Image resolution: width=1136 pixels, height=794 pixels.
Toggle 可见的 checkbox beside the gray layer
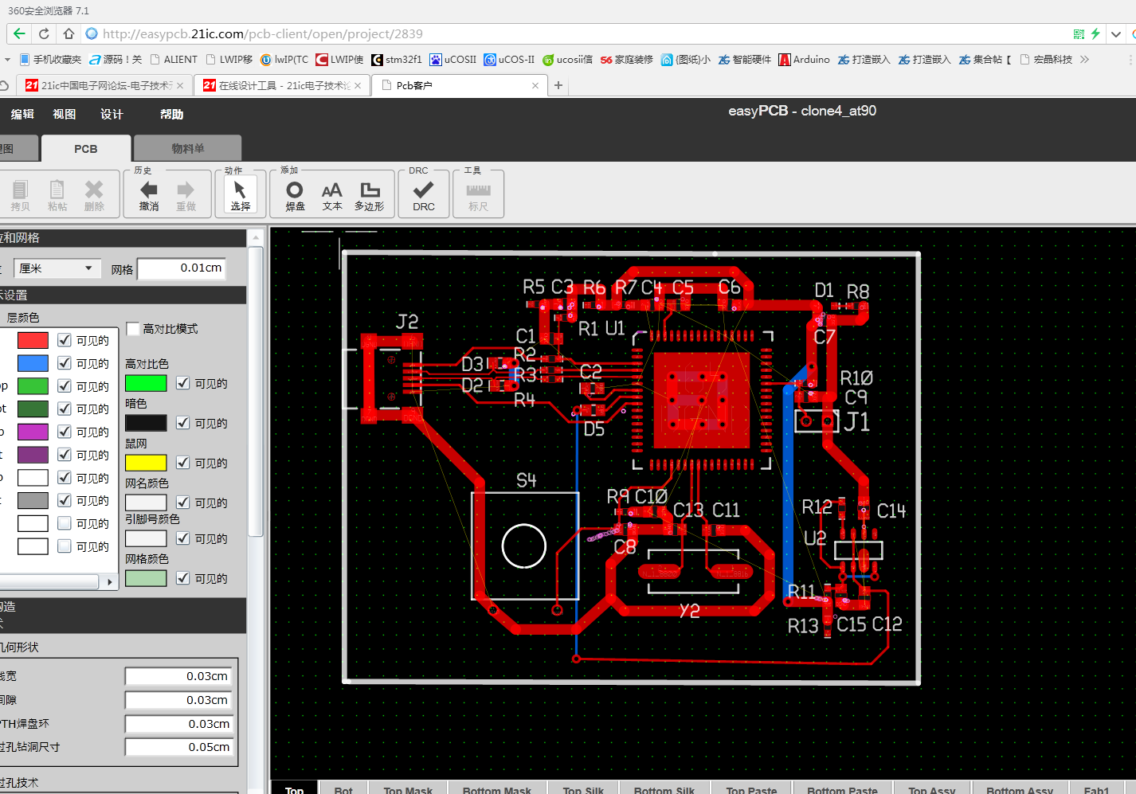[65, 500]
